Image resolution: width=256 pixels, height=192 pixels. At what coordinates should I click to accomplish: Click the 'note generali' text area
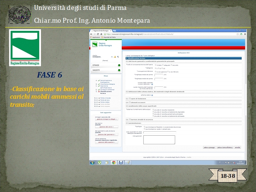[154, 139]
